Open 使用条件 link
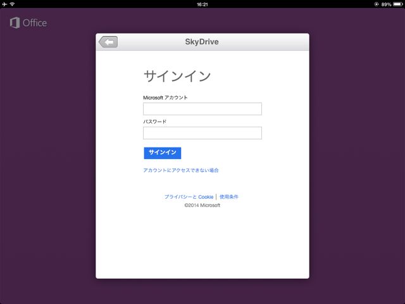This screenshot has height=304, width=405. coord(229,197)
